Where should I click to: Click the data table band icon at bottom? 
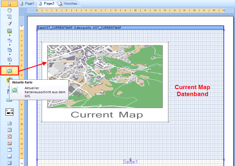point(9,163)
